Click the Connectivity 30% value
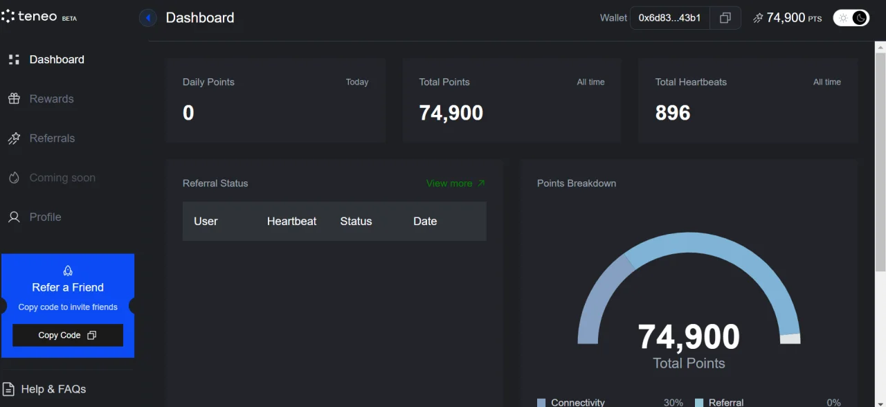The width and height of the screenshot is (886, 407). (x=673, y=402)
